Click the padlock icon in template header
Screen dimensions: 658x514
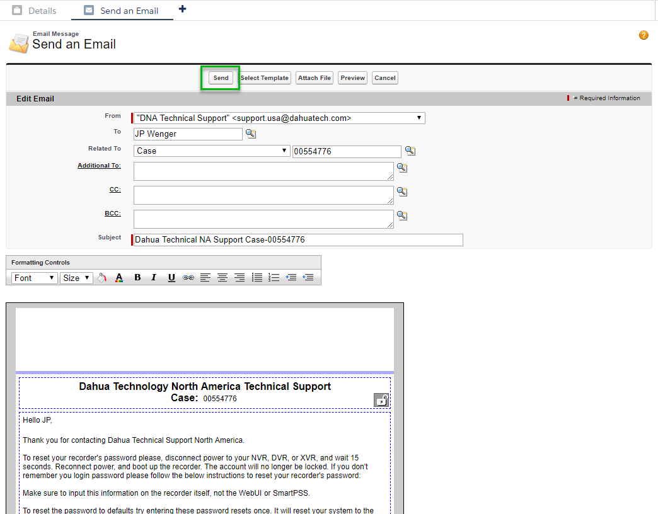point(381,400)
